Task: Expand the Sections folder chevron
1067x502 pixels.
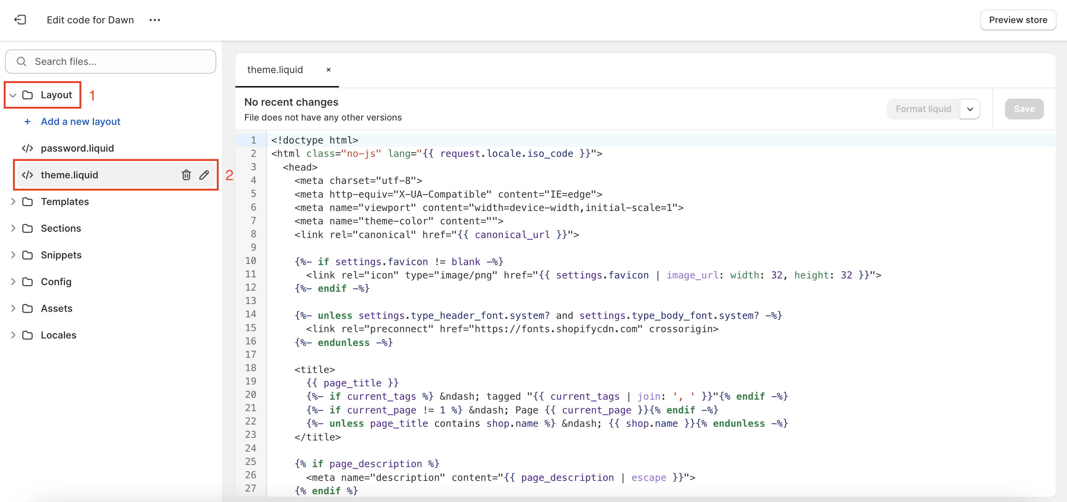Action: 13,228
